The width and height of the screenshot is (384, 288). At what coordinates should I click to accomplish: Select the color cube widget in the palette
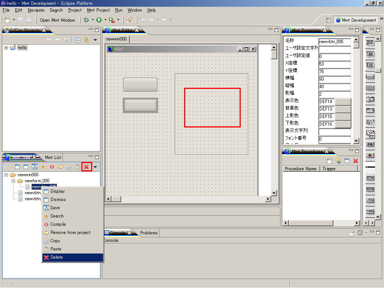370,155
